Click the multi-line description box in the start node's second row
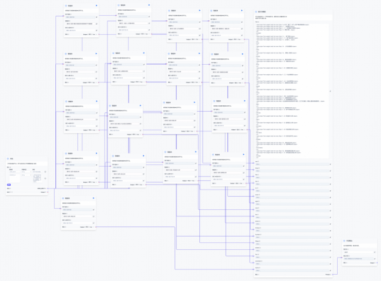 37,178
